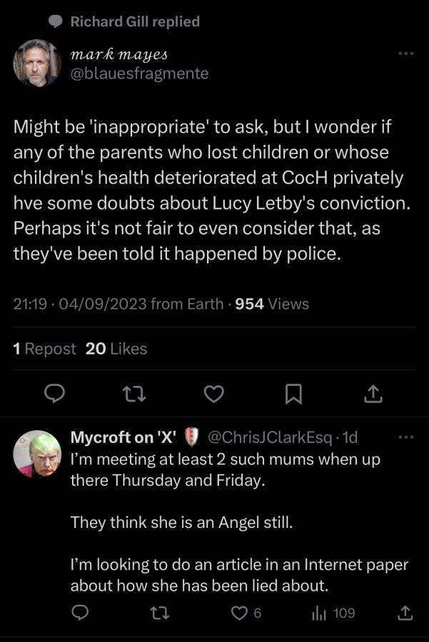Image resolution: width=429 pixels, height=642 pixels.
Task: Open the Richard Gill replied context
Action: coord(124,21)
